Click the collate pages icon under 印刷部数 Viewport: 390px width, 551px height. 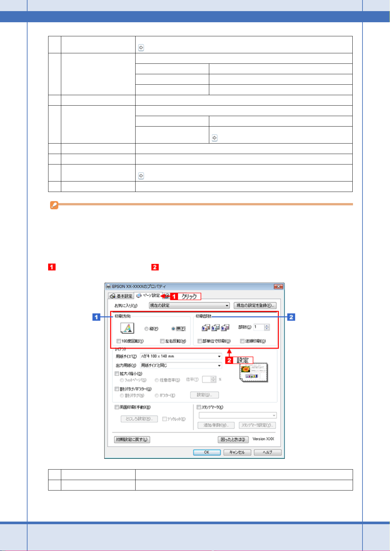[x=215, y=327]
